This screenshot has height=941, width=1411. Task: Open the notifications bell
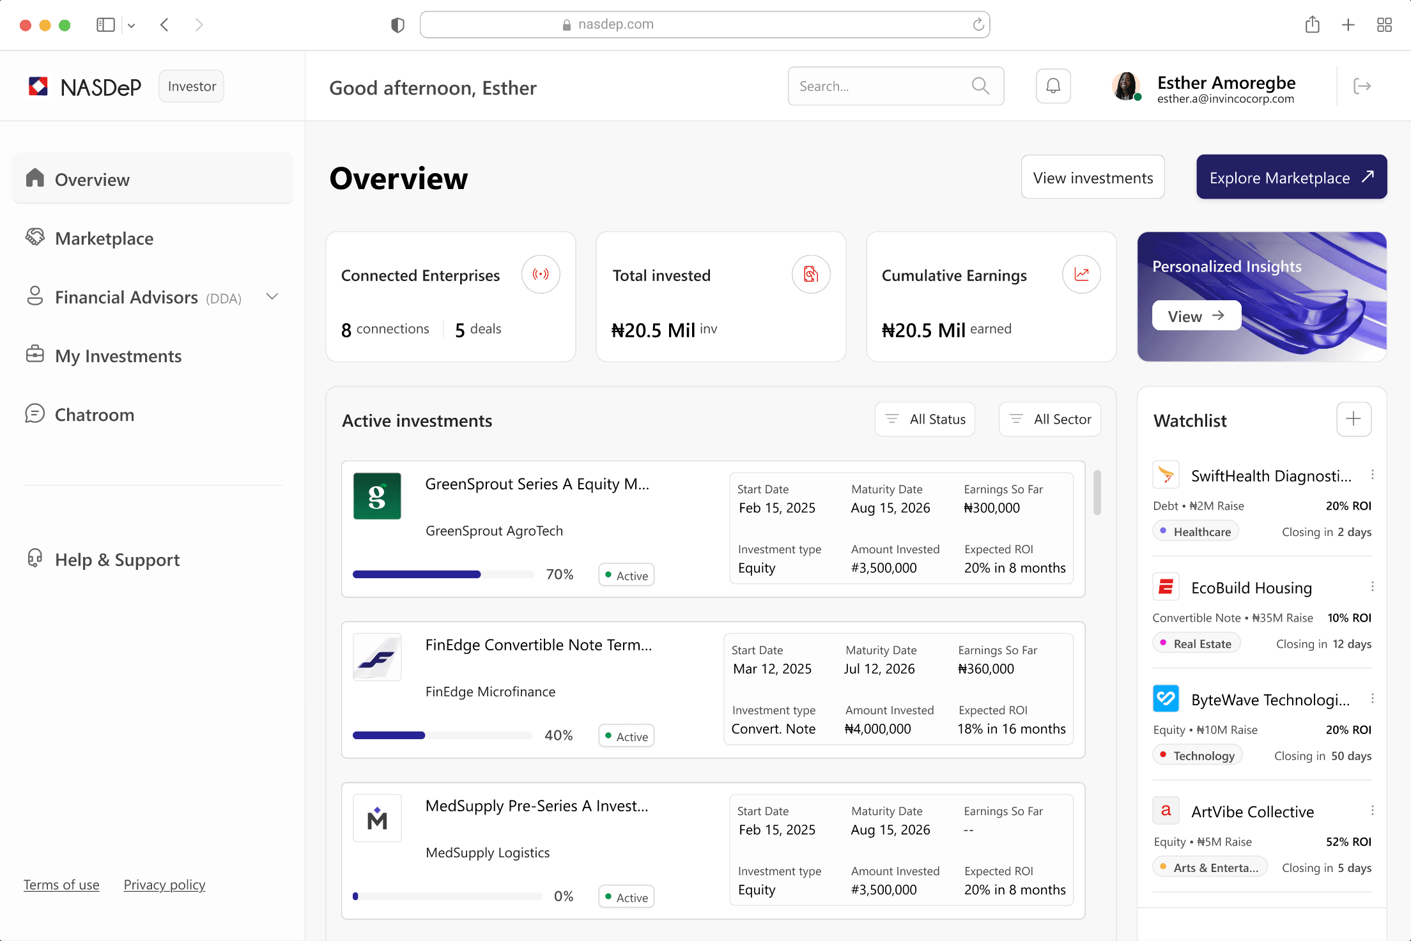[1053, 86]
